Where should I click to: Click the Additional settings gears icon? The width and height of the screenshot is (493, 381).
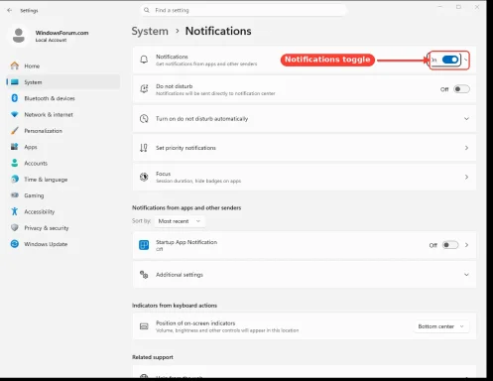click(x=144, y=275)
